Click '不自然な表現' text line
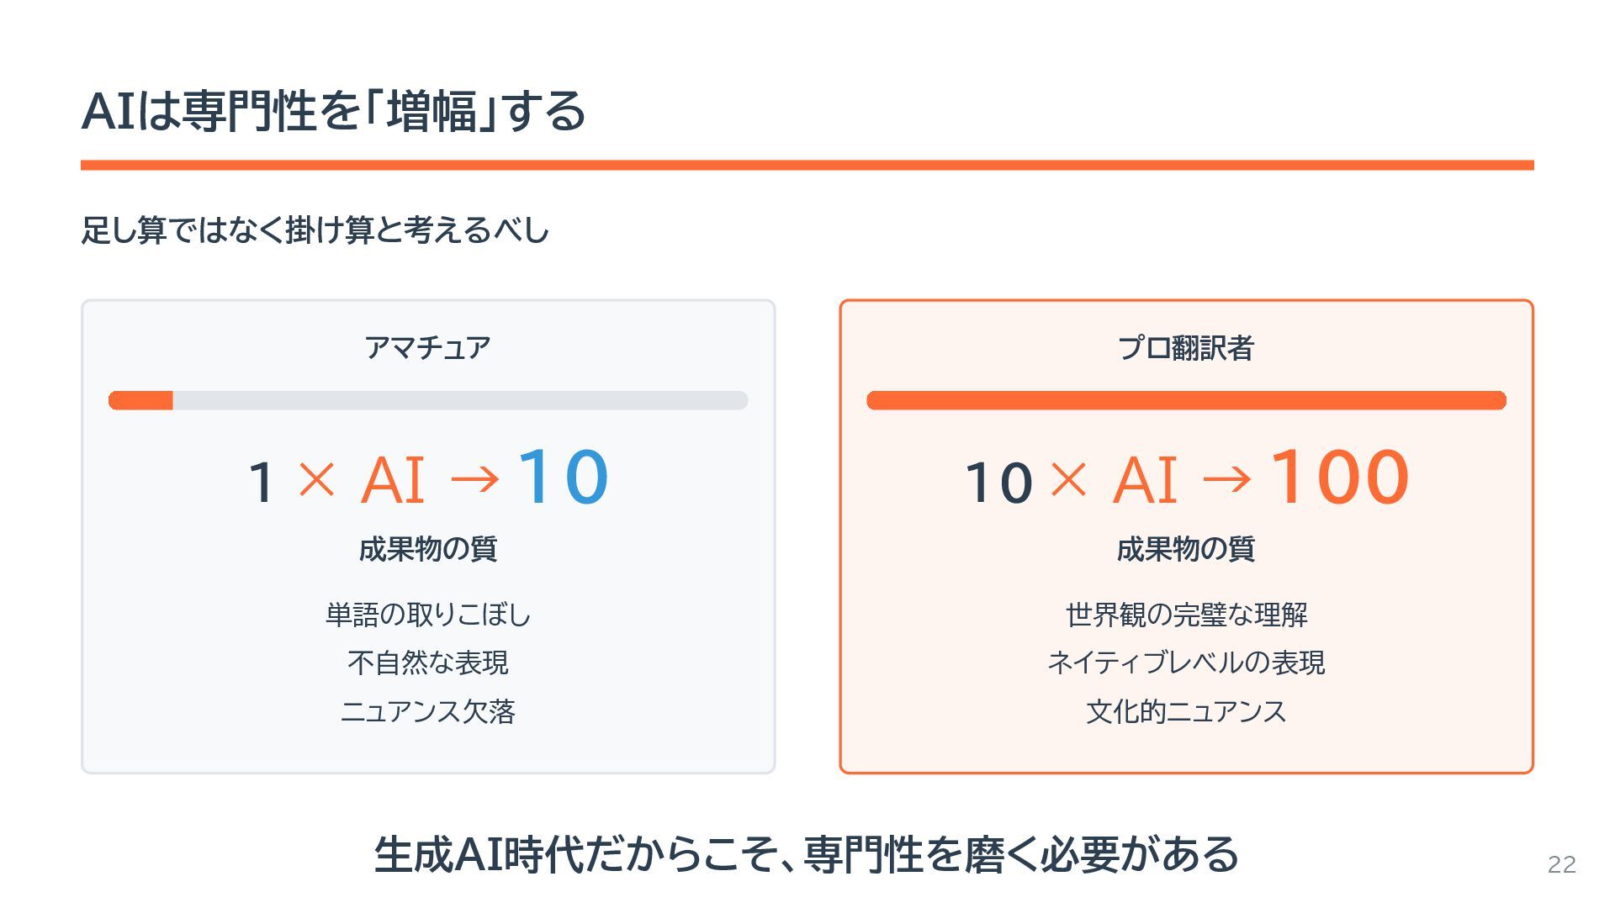The height and width of the screenshot is (908, 1615). click(427, 663)
